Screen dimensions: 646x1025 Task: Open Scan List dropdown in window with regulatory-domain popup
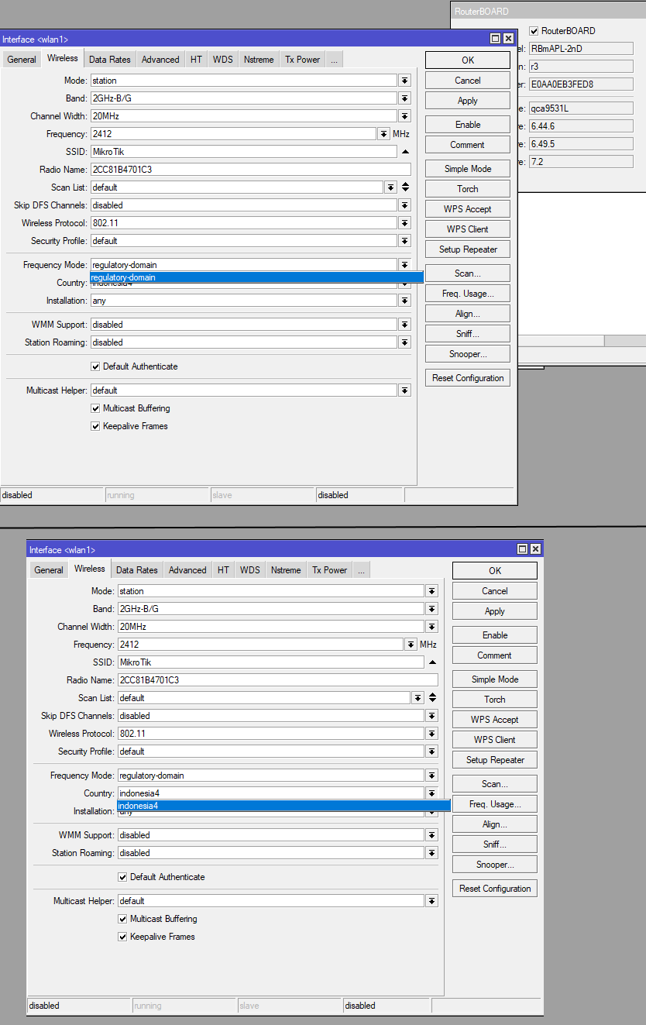pos(390,187)
